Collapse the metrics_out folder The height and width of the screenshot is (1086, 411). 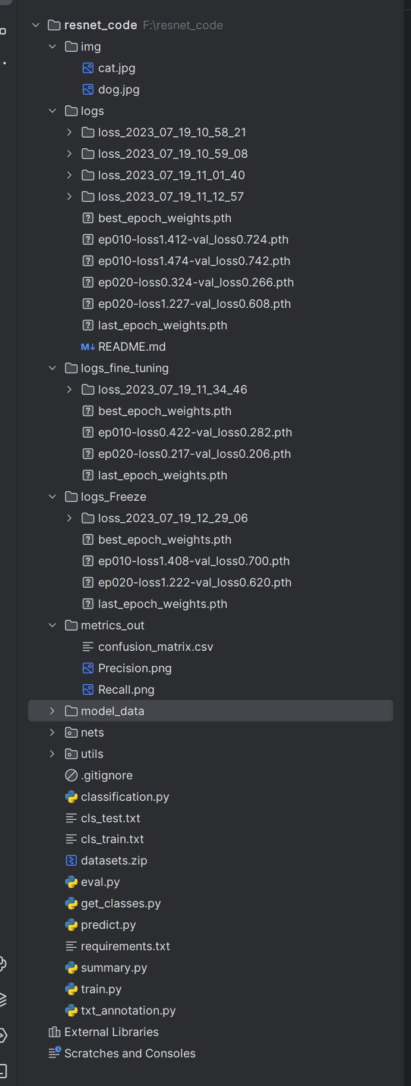click(52, 625)
